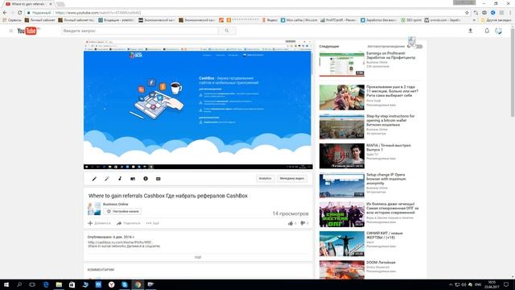Open File Explorer from the taskbar
This screenshot has width=515, height=290.
59,284
